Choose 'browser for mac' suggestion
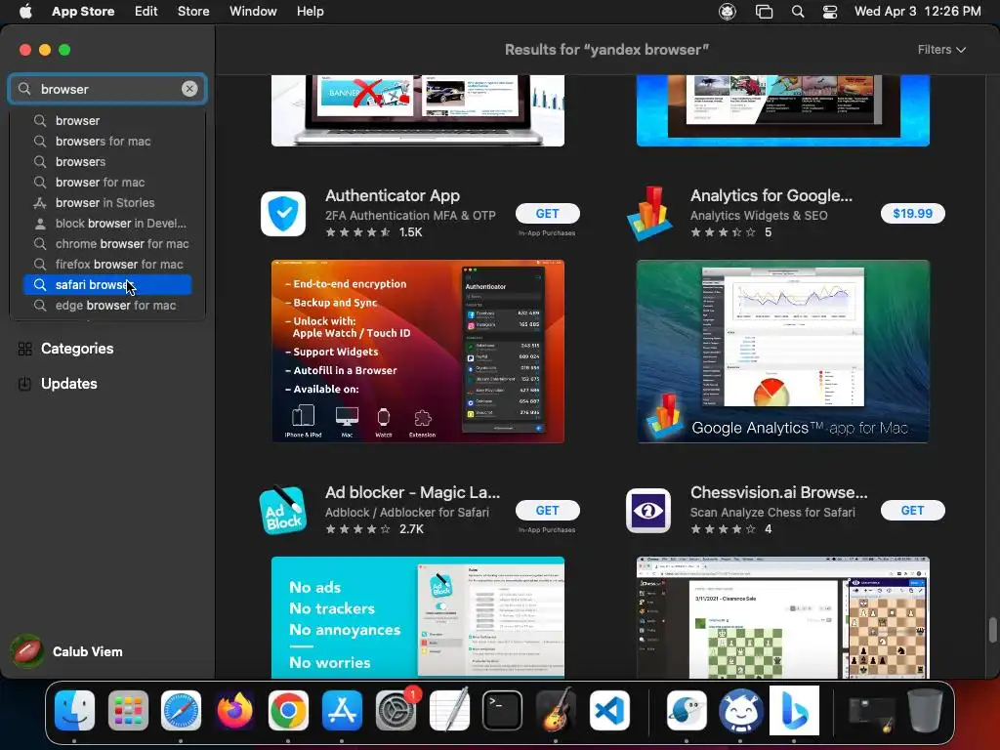This screenshot has height=750, width=1000. [107, 183]
